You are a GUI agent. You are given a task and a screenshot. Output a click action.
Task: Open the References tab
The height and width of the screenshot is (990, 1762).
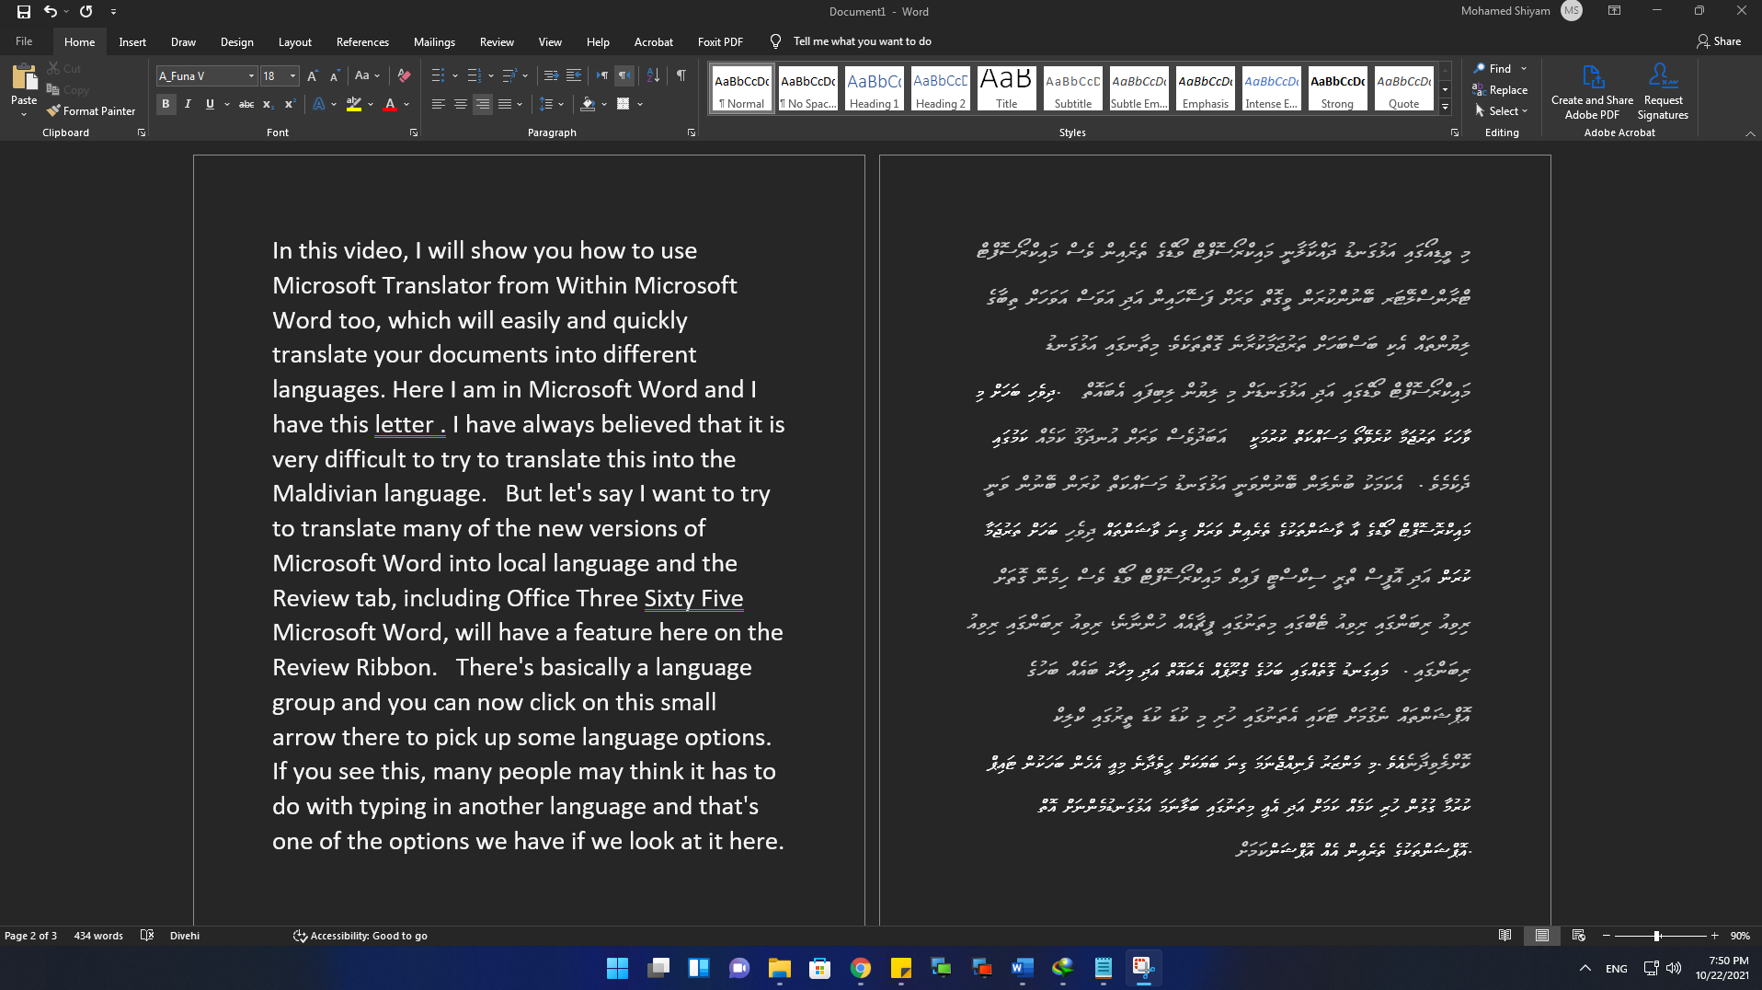tap(362, 42)
